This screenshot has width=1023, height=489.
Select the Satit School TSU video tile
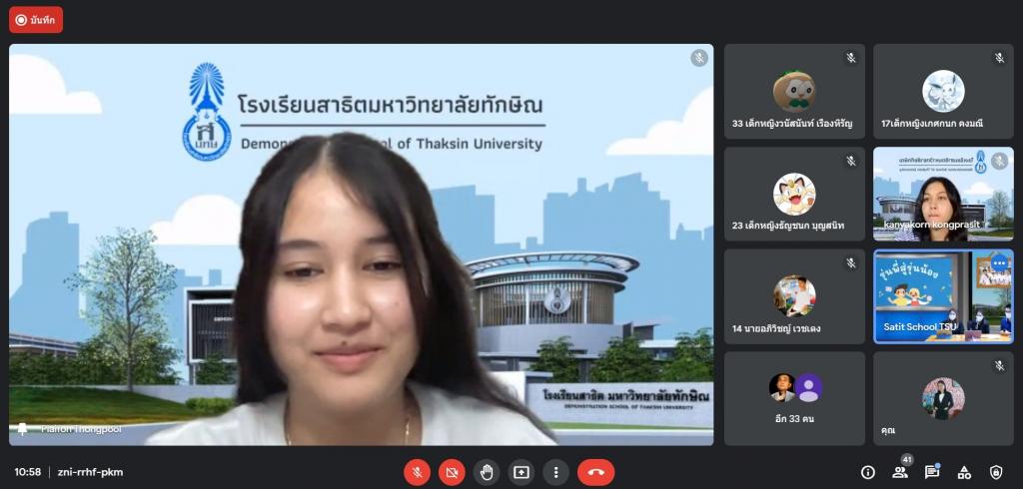pyautogui.click(x=943, y=296)
